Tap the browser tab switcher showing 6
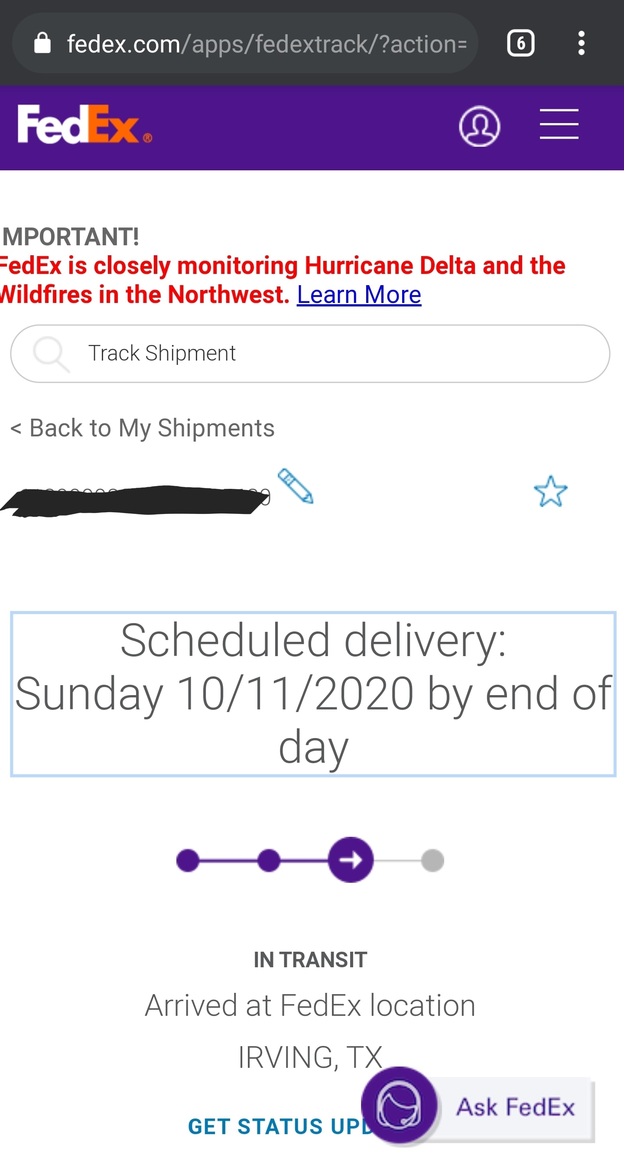The height and width of the screenshot is (1174, 624). click(520, 44)
